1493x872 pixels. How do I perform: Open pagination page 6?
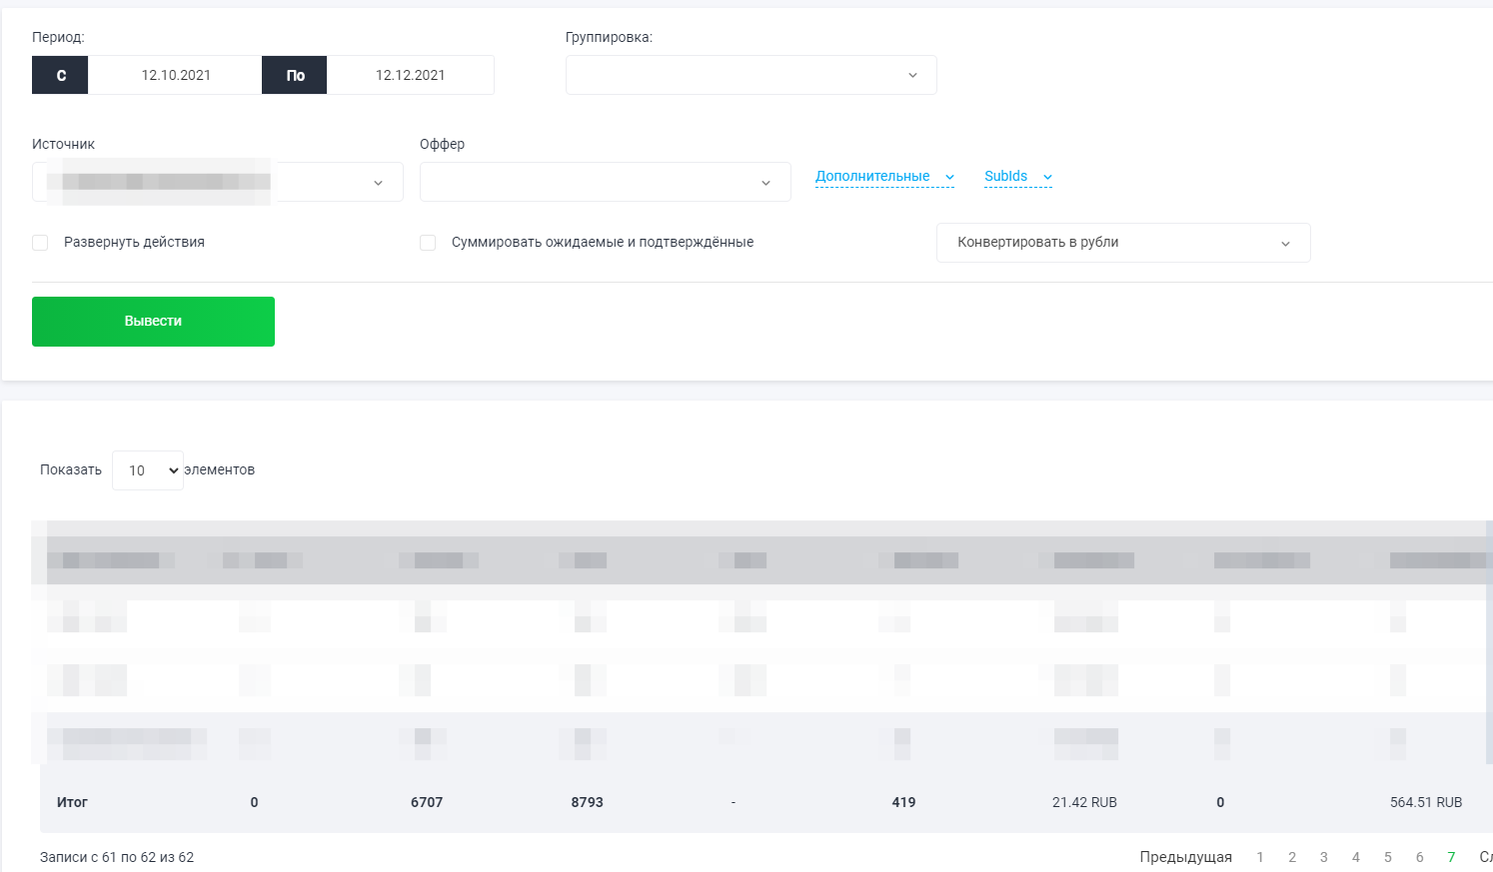(1420, 857)
